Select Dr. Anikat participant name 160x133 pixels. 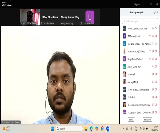point(131,97)
